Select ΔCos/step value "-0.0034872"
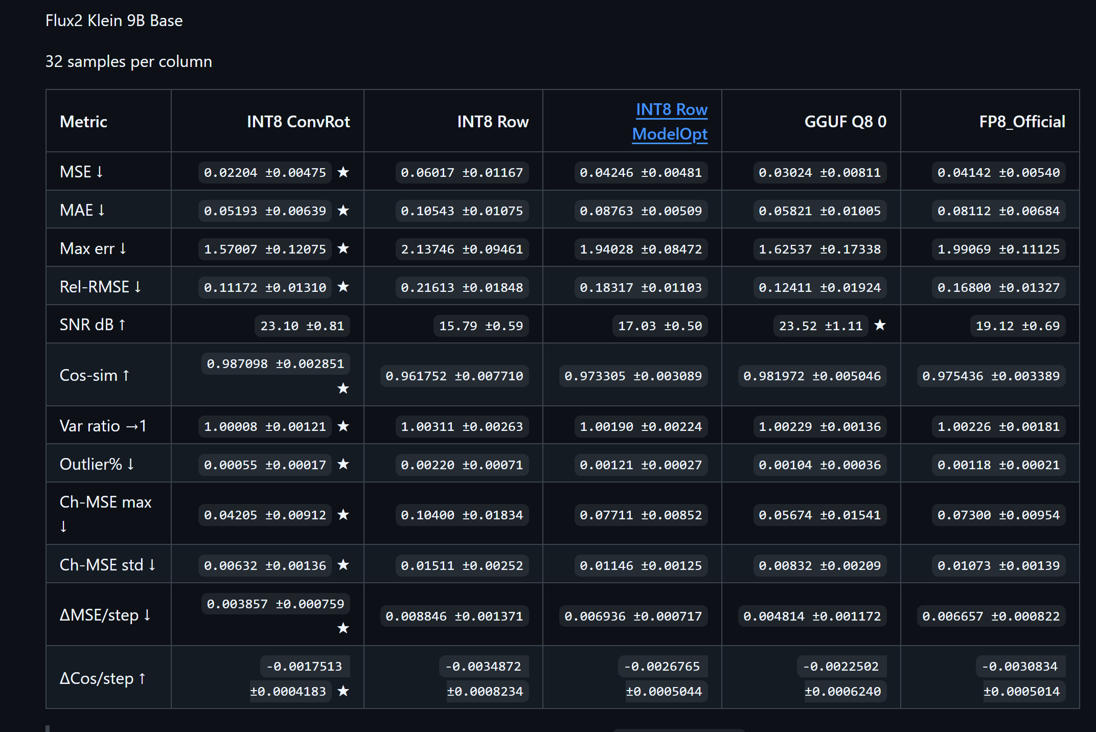The height and width of the screenshot is (732, 1096). tap(483, 667)
